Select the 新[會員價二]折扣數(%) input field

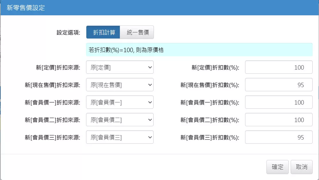pyautogui.click(x=279, y=120)
